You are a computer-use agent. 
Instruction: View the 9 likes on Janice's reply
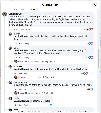pyautogui.click(x=50, y=105)
